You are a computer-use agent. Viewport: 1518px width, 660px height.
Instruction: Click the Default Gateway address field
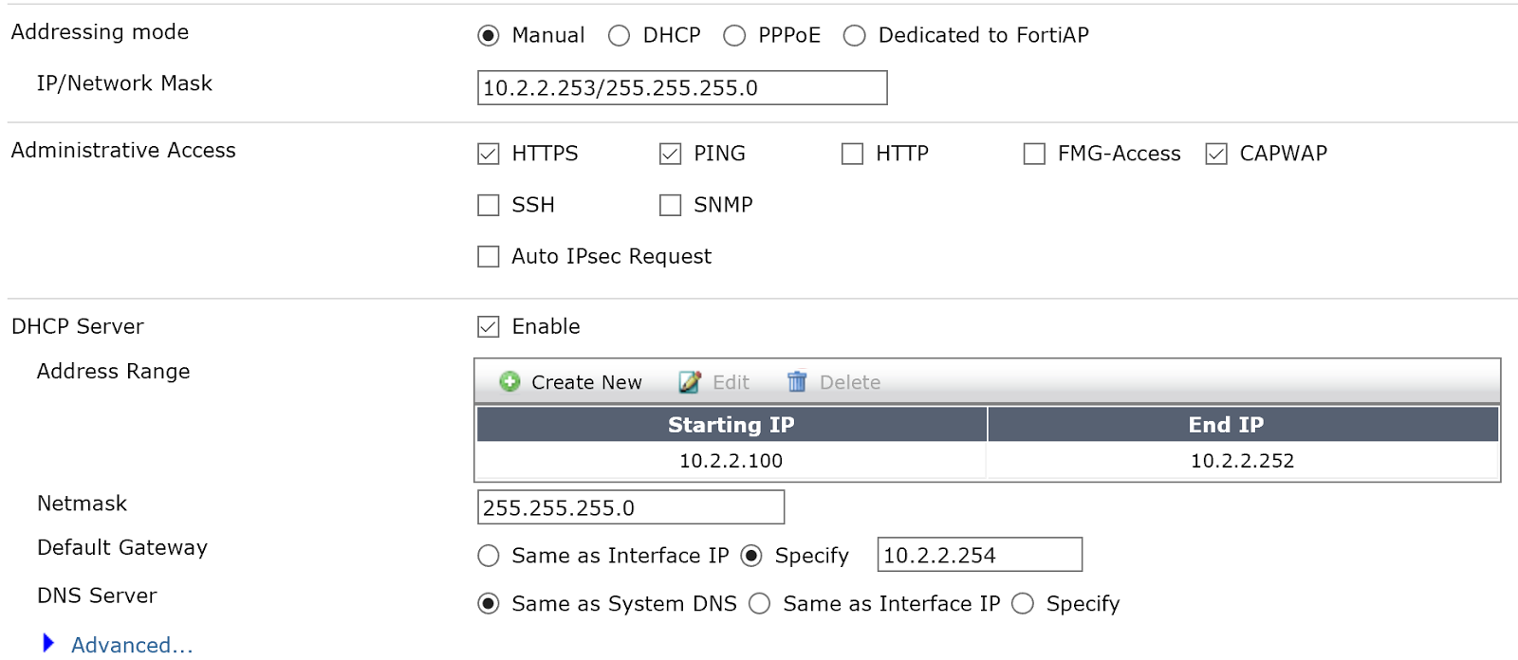coord(979,555)
